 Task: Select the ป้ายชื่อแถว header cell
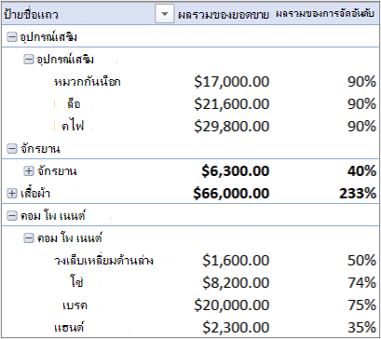[x=31, y=15]
